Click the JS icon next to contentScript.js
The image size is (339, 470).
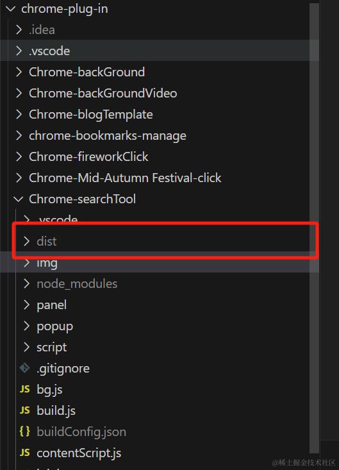24,453
